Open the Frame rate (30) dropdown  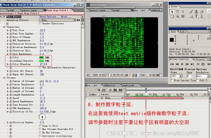point(177,76)
